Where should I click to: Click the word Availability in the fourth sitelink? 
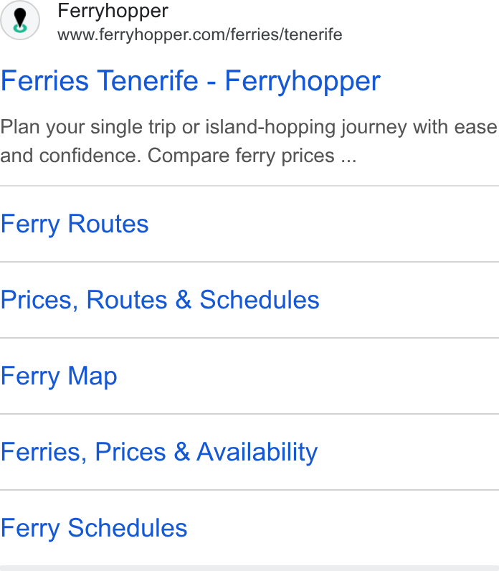[x=257, y=453]
